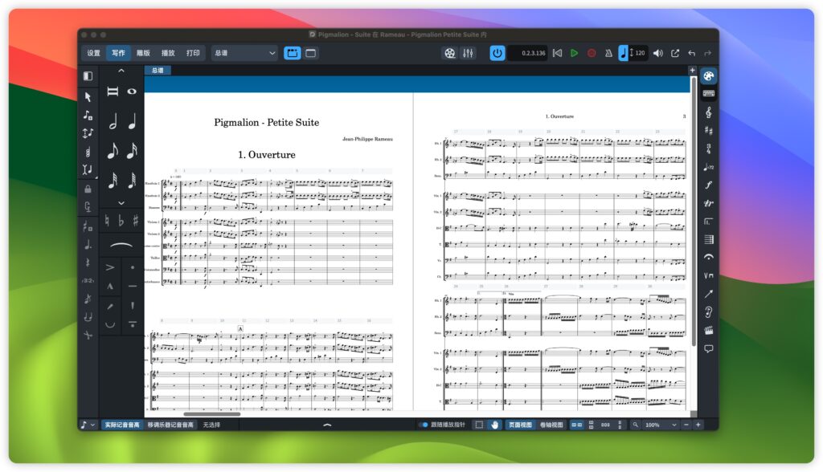Select the Palettes icon in the right sidebar

[709, 75]
